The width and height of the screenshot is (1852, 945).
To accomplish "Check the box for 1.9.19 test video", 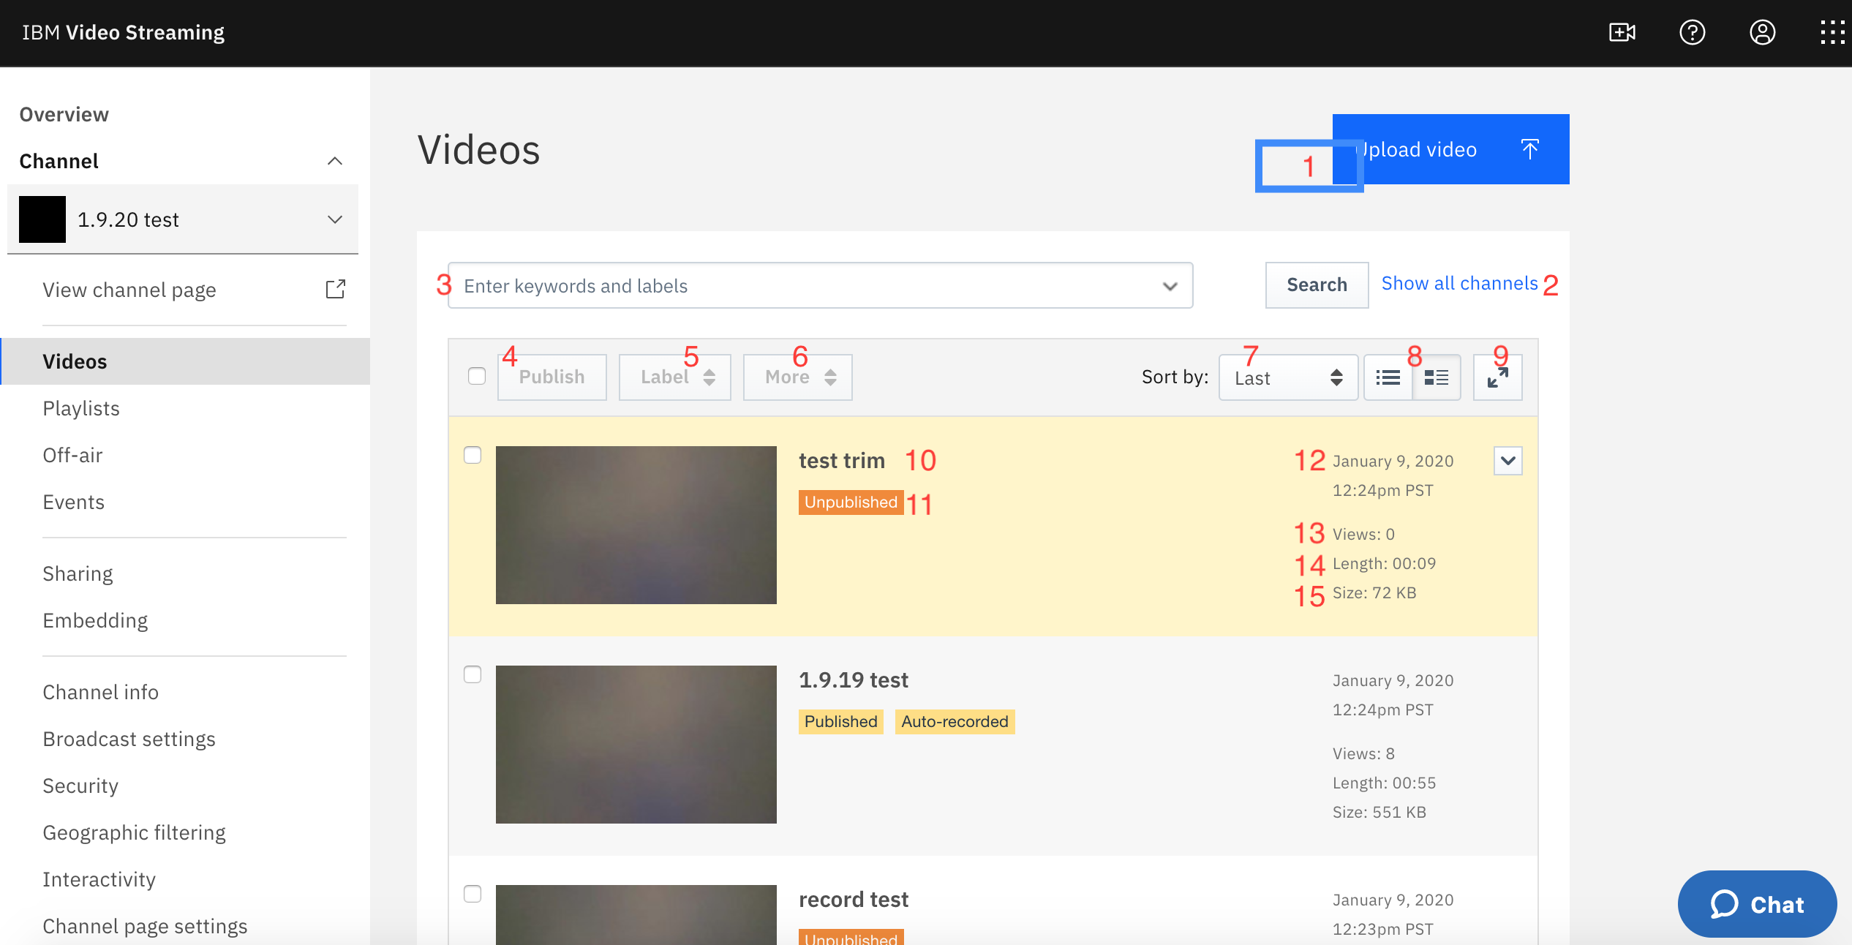I will point(473,674).
